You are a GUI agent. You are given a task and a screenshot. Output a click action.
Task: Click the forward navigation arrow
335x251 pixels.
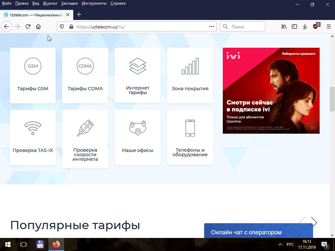[17, 27]
